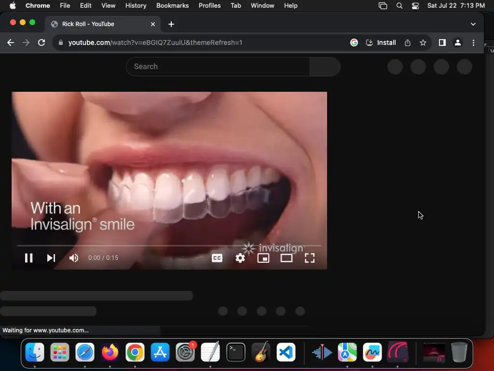View site security lock info
The width and height of the screenshot is (494, 371).
61,43
